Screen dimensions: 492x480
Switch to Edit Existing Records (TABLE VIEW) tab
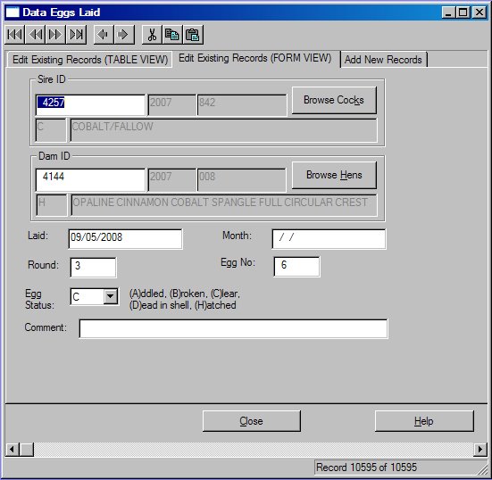coord(90,59)
